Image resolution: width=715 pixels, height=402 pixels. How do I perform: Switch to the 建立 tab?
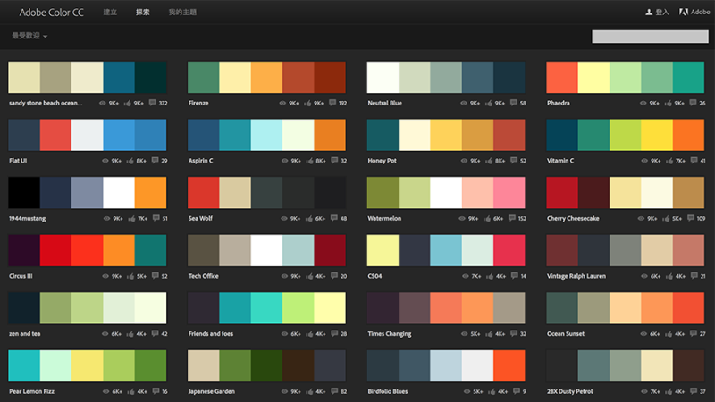(x=110, y=13)
